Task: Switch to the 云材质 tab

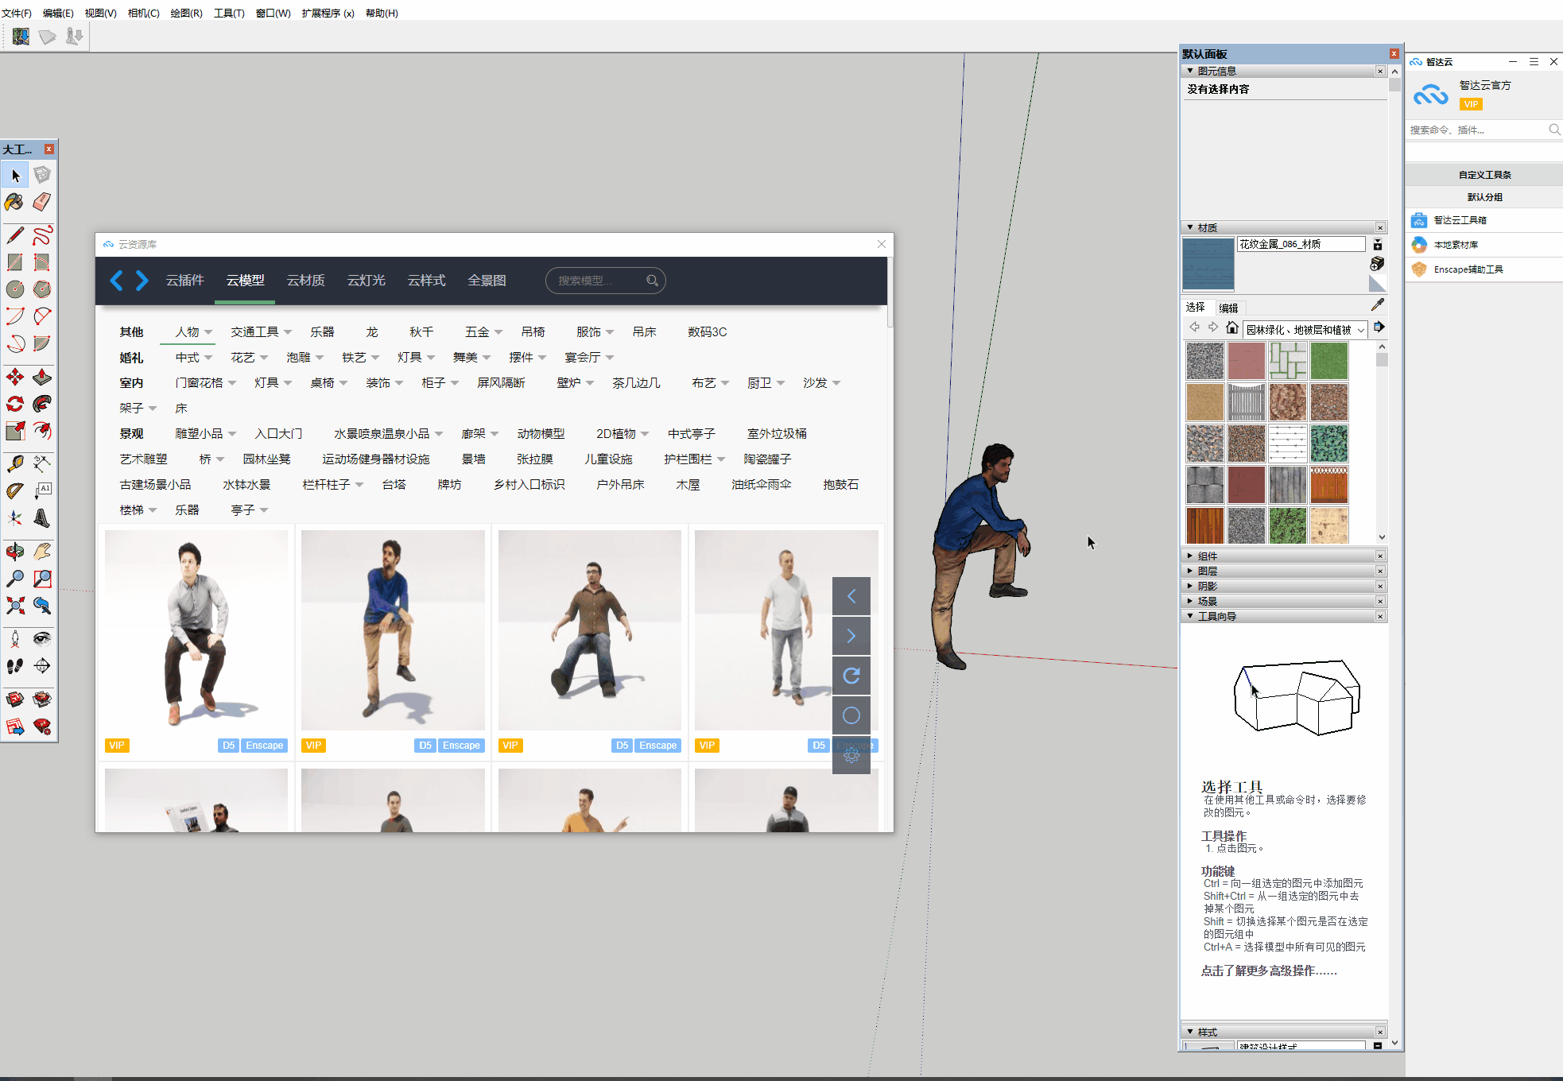Action: tap(305, 281)
